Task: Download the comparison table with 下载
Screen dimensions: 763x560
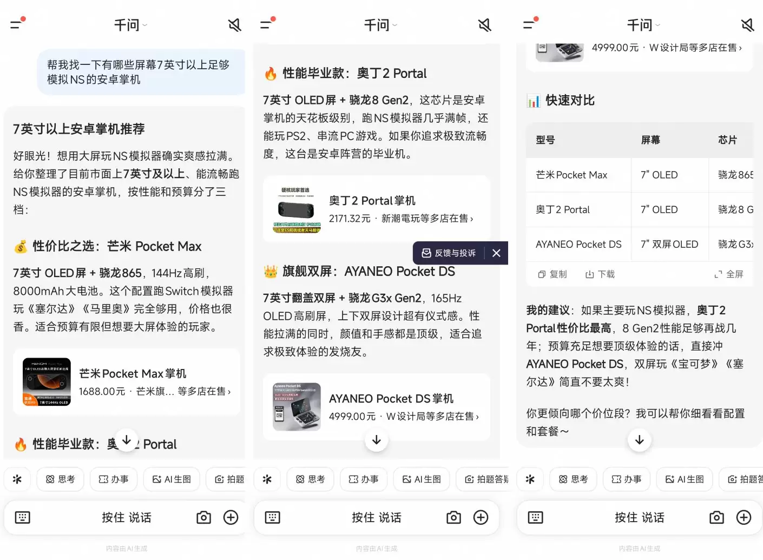Action: [600, 274]
